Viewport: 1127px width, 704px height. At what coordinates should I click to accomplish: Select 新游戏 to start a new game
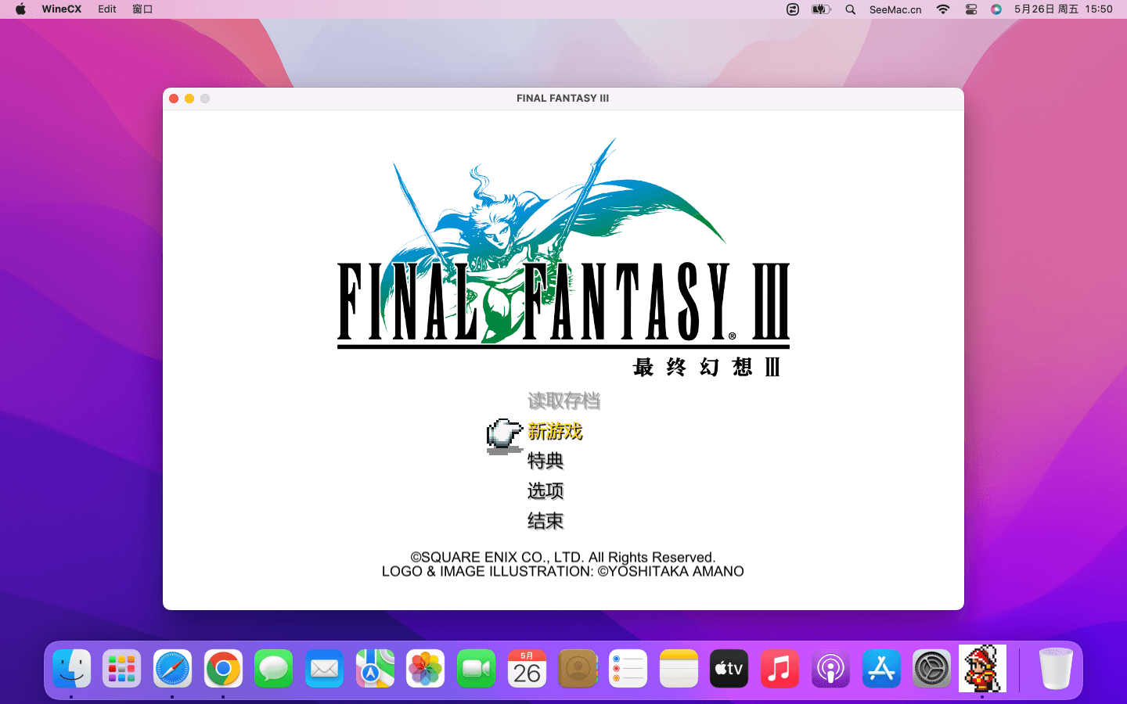click(555, 431)
